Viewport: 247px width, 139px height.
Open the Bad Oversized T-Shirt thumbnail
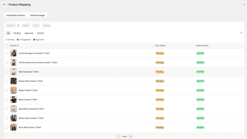click(x=13, y=72)
